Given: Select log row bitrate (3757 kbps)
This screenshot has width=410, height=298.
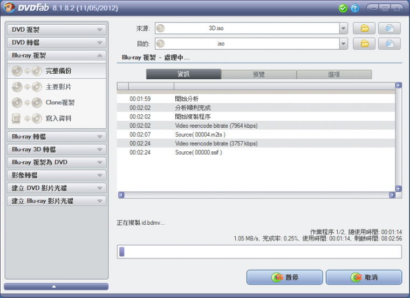Looking at the screenshot, I should point(256,143).
